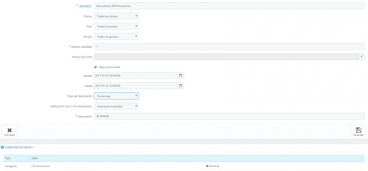
Task: Focus the Nombre input field
Action: coord(229,6)
